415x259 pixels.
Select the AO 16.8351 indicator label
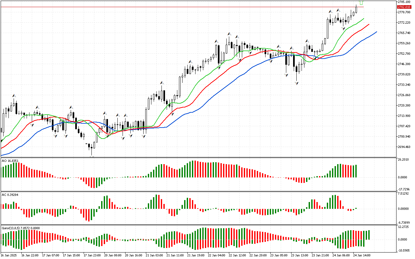10,160
